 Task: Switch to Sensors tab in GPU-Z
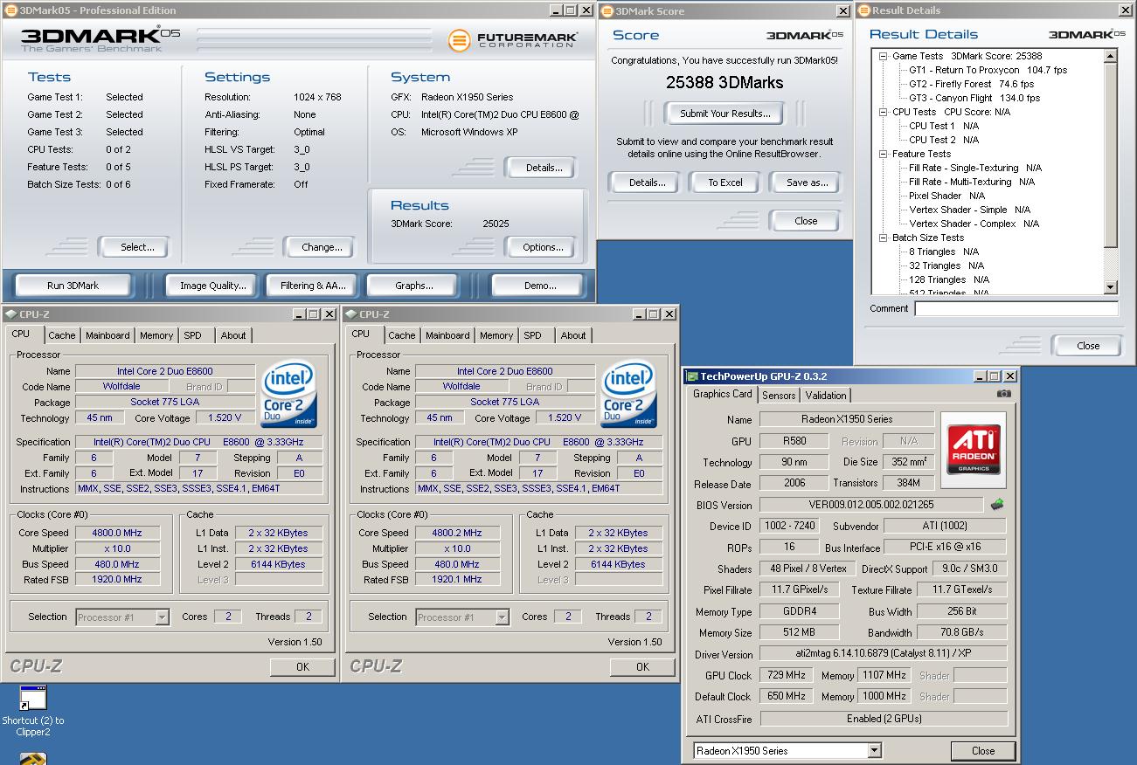[779, 396]
